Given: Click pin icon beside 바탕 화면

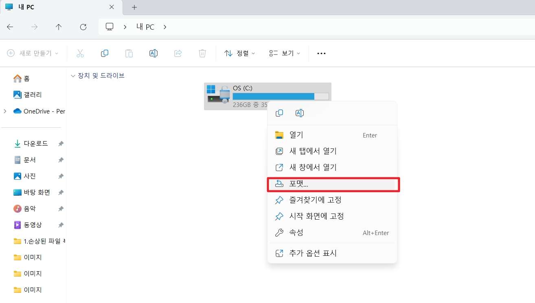Looking at the screenshot, I should click(61, 192).
